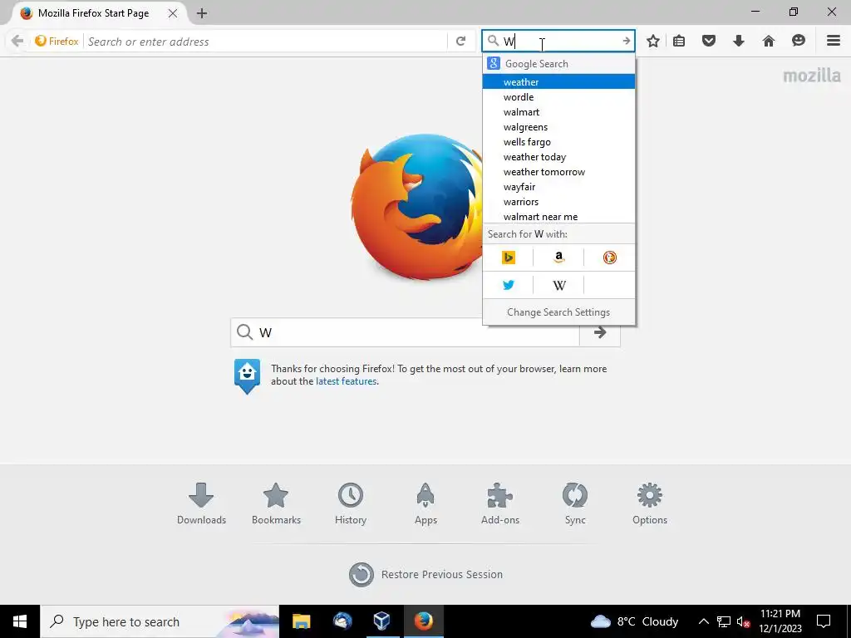Open the weather widget showing 8°C Cloudy
The width and height of the screenshot is (851, 638).
(x=634, y=621)
